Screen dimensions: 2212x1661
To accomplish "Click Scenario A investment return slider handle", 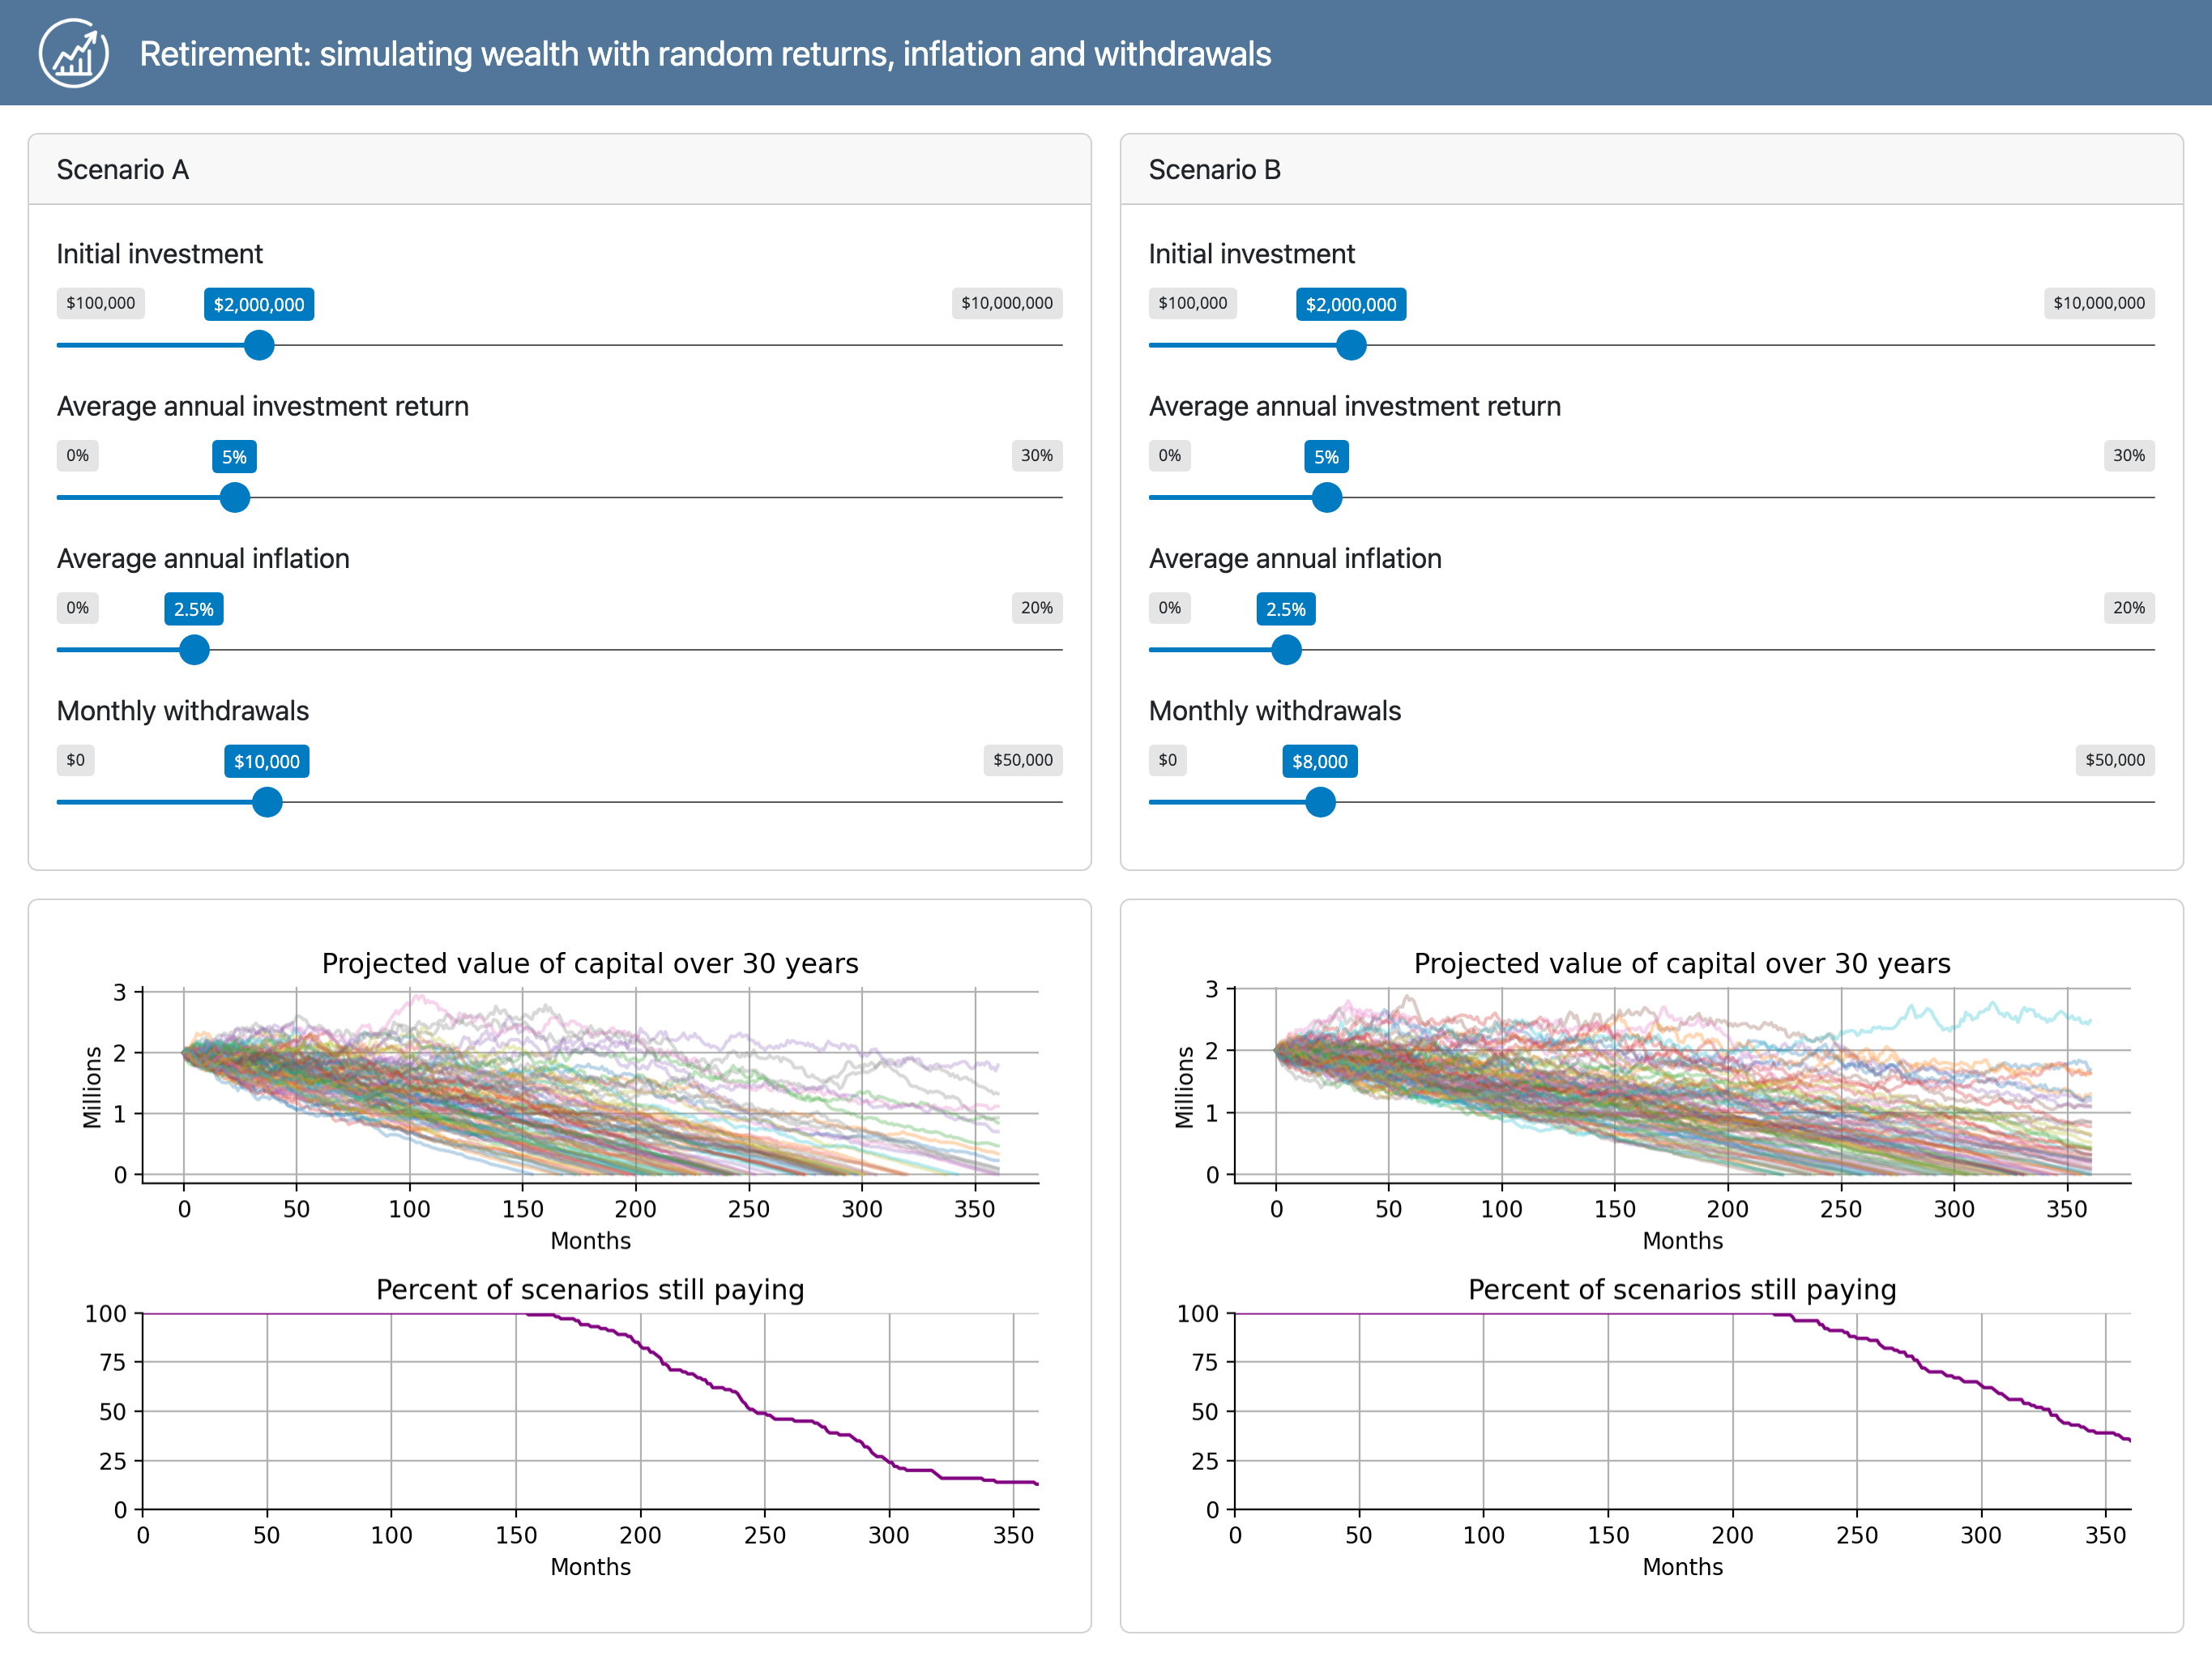I will click(235, 497).
